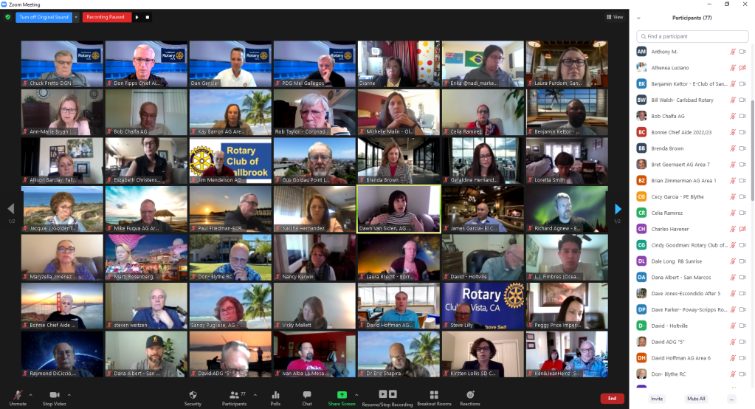Click the Invite button
Viewport: 755px width, 409px height.
(x=655, y=398)
